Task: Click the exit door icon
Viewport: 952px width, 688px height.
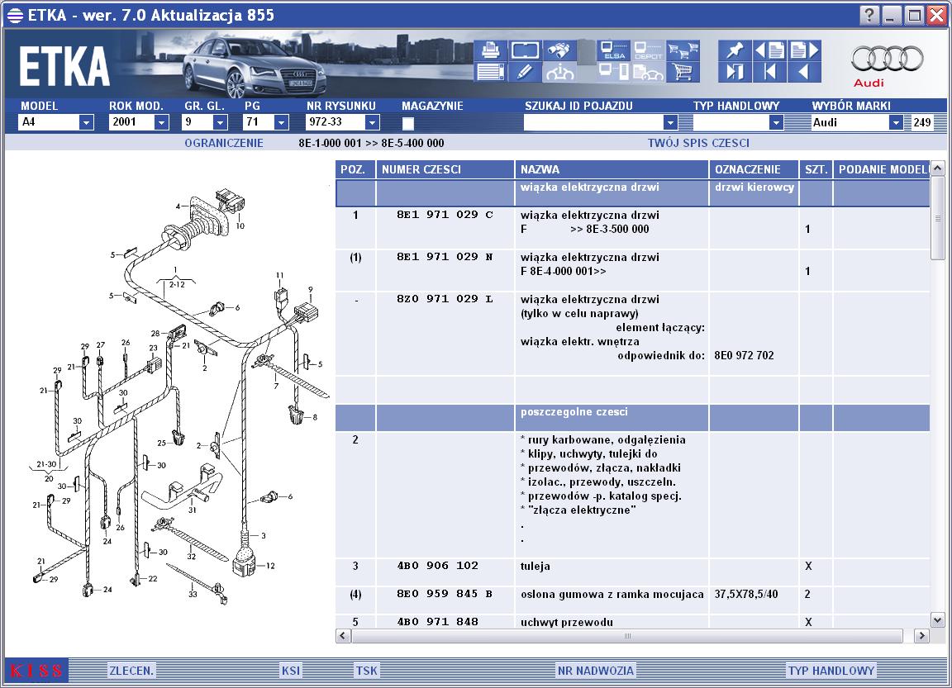Action: pos(735,72)
